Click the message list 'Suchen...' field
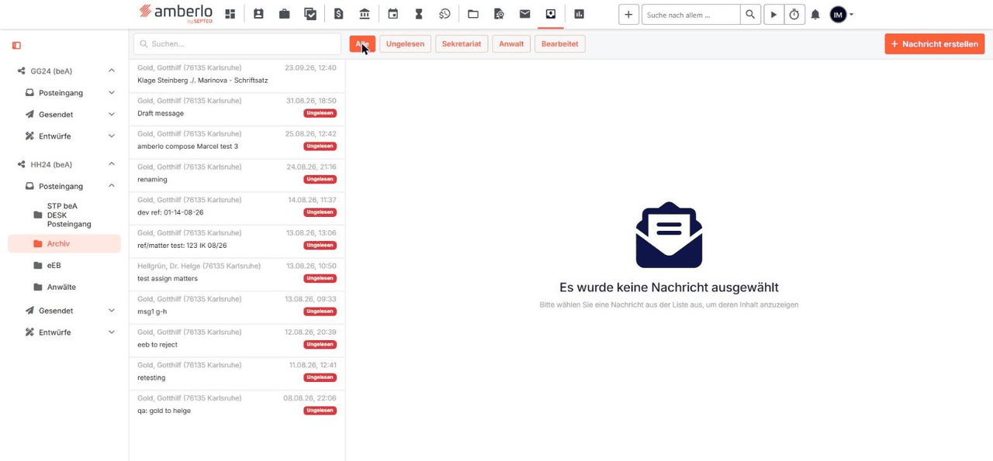Screen dimensions: 993x461 237,44
